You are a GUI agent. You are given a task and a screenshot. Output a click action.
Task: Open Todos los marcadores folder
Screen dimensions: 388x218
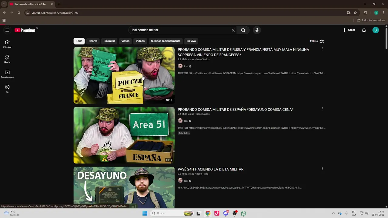371,20
